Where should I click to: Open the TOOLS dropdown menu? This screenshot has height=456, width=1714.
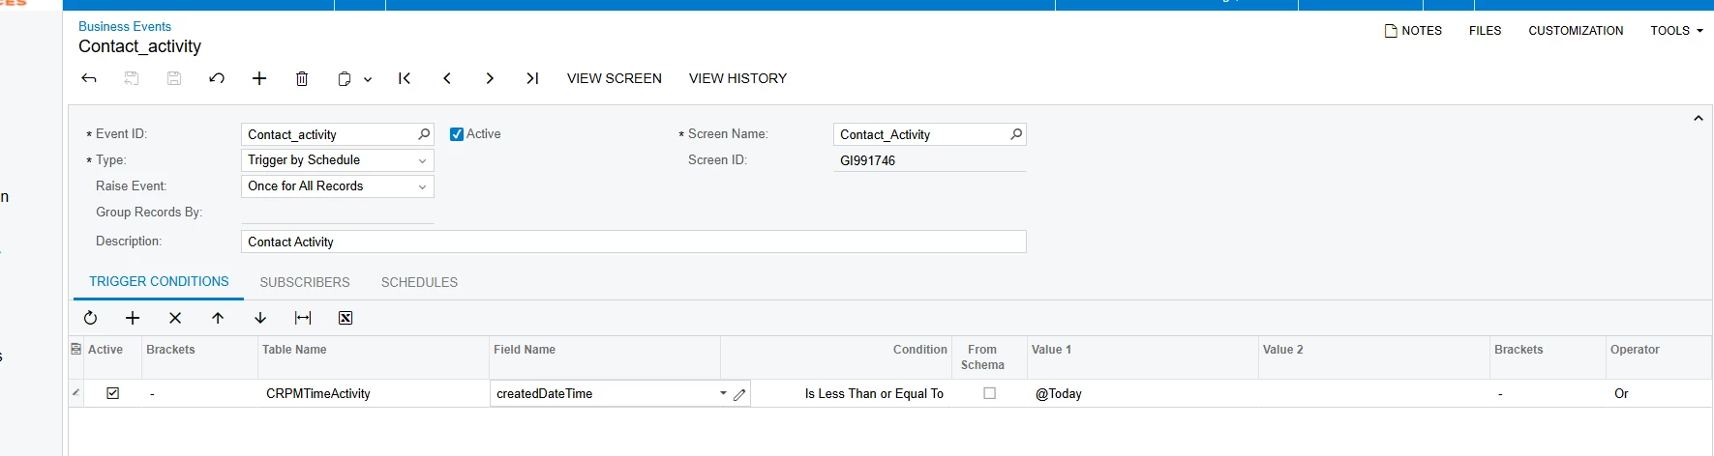1676,31
